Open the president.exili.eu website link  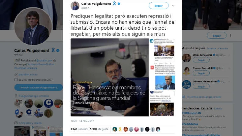(28, 75)
